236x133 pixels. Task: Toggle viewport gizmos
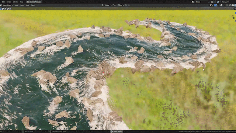point(215,5)
